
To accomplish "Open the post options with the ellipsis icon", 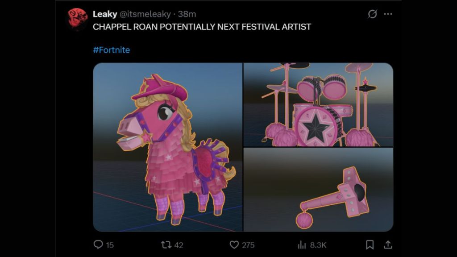I will [x=386, y=13].
